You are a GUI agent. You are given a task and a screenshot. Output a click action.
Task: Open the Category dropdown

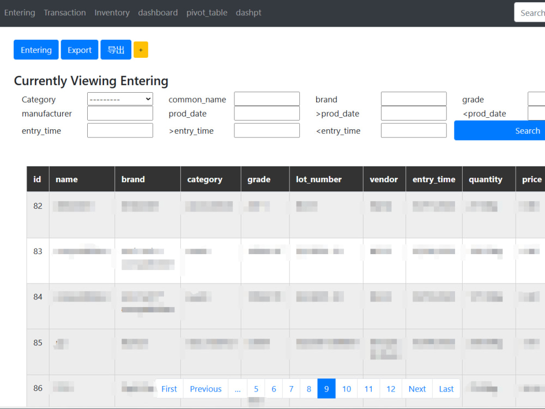(x=120, y=99)
